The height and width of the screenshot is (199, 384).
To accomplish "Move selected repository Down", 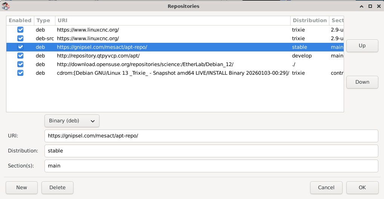I will (362, 82).
